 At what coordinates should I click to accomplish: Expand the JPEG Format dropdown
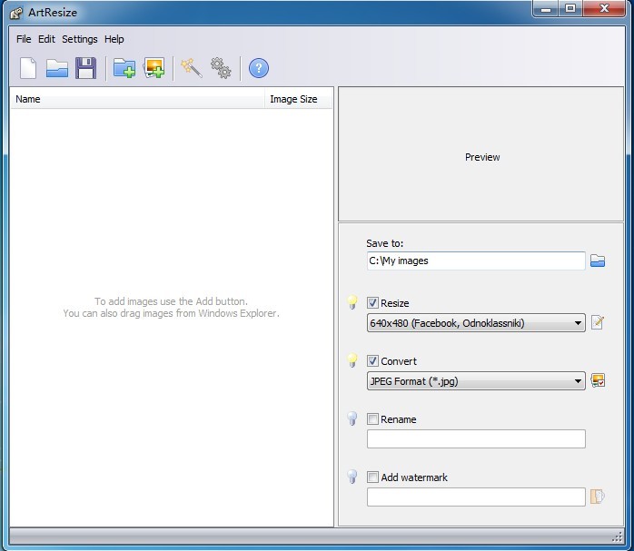click(578, 381)
